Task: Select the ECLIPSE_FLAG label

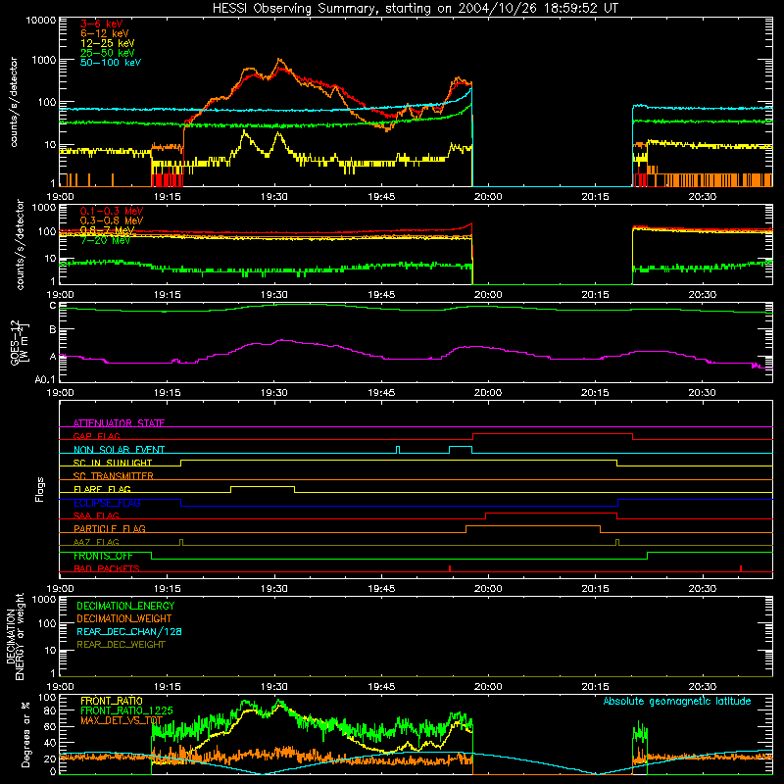Action: point(107,503)
